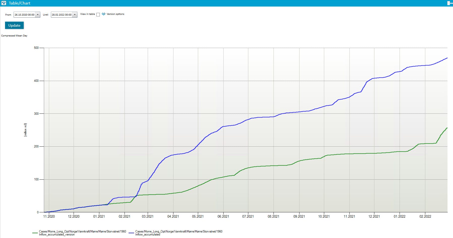Click the 500 y-axis value label
This screenshot has height=238, width=453.
coord(36,48)
